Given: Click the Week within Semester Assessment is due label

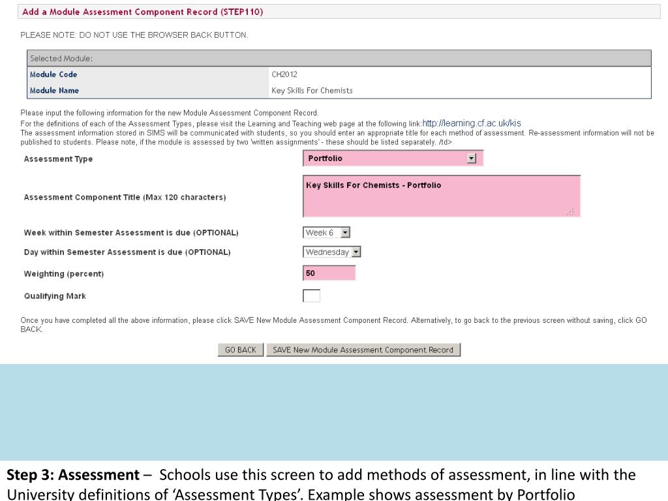Looking at the screenshot, I should point(131,233).
